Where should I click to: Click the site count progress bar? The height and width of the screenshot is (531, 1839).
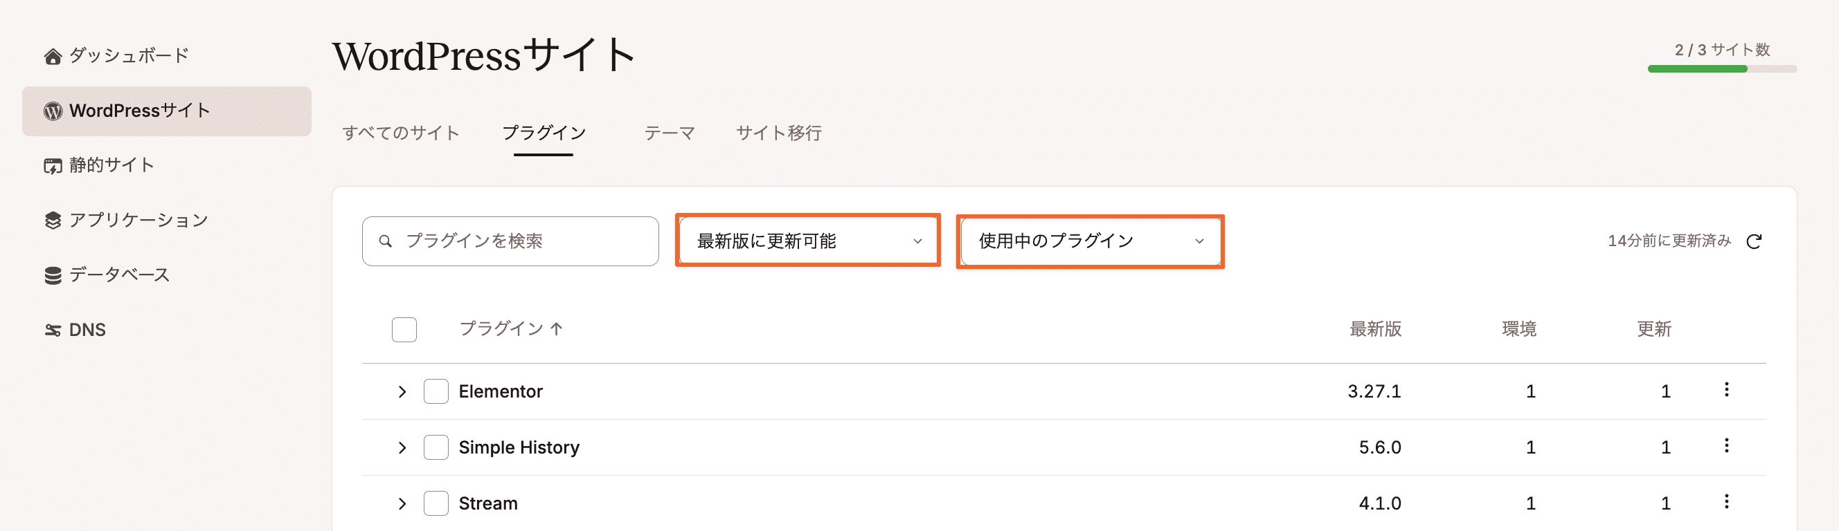coord(1722,69)
